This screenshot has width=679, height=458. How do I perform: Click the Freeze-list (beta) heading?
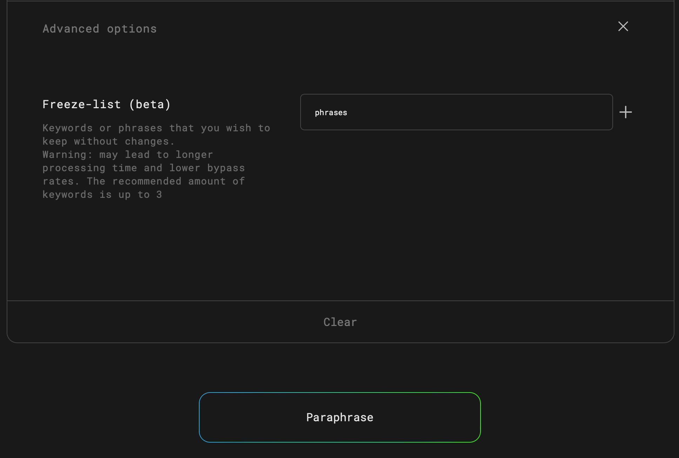click(106, 104)
